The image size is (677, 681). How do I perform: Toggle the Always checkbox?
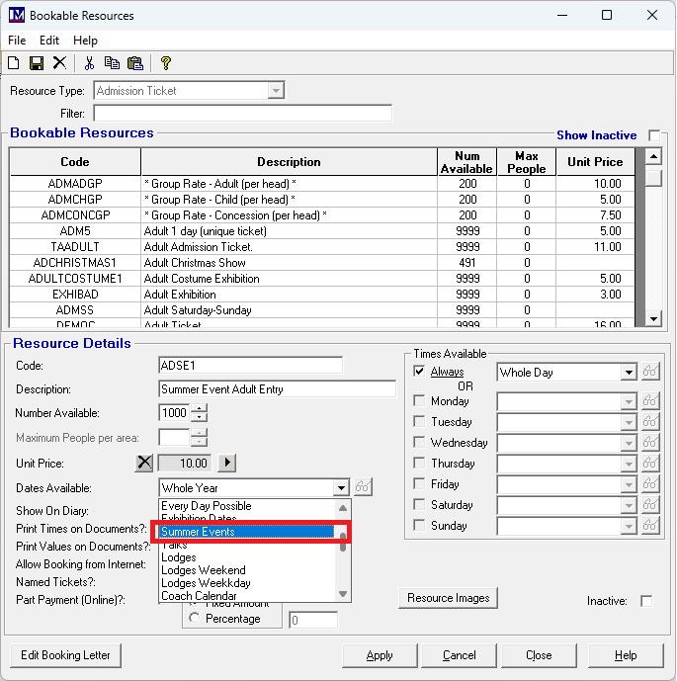coord(419,372)
